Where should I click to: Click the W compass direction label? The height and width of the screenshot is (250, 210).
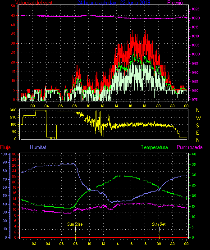198,118
